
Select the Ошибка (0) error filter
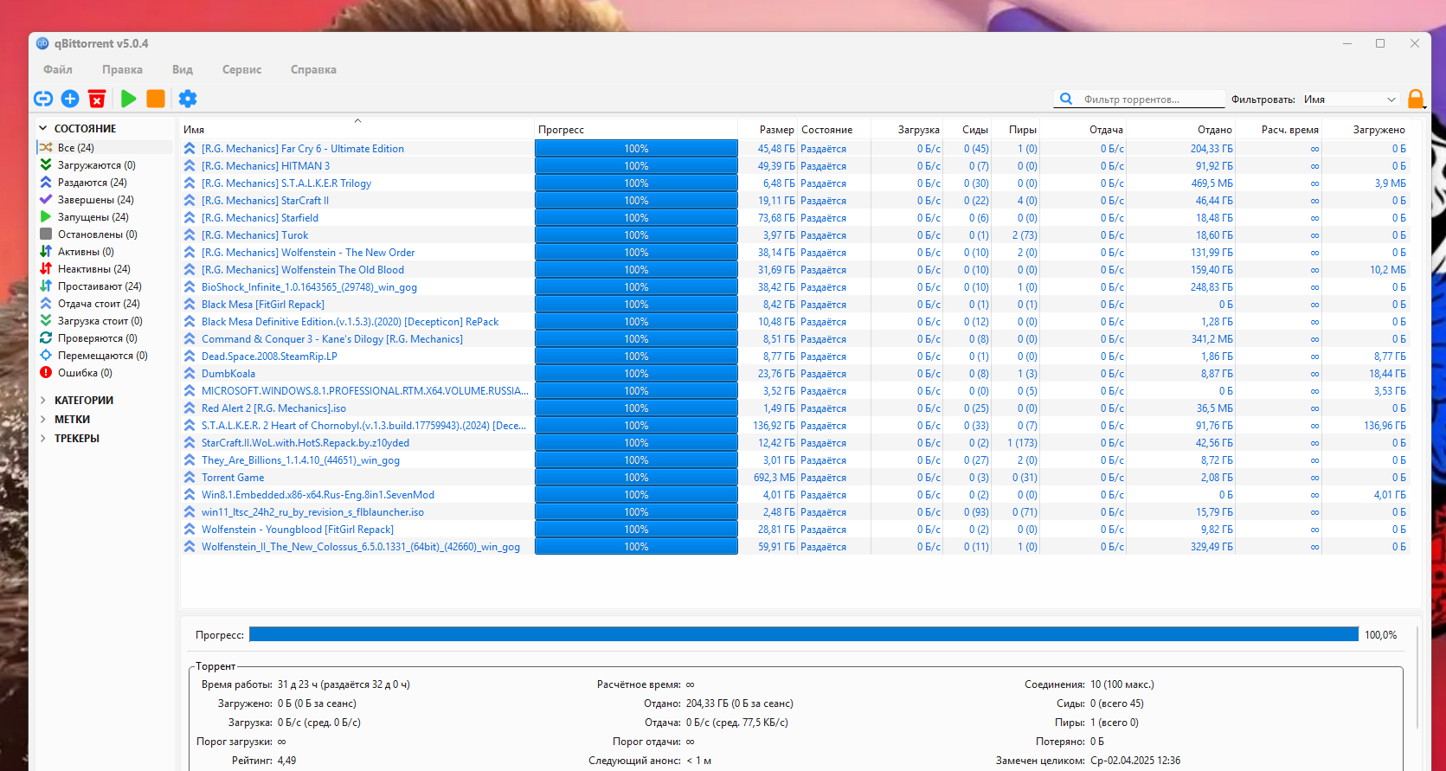tap(85, 373)
